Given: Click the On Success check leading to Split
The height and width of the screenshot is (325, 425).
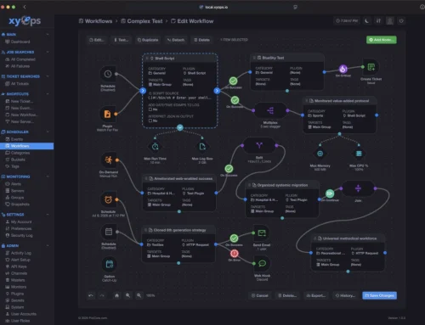Looking at the screenshot, I should click(x=229, y=169).
